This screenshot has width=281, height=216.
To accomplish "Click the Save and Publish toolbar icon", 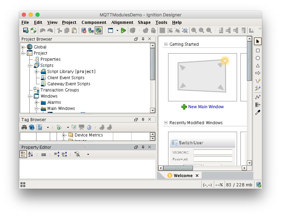I will [x=26, y=30].
